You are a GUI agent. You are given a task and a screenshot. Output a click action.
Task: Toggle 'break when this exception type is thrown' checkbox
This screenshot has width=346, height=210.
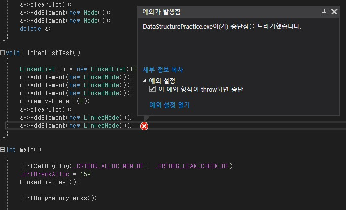[x=152, y=89]
